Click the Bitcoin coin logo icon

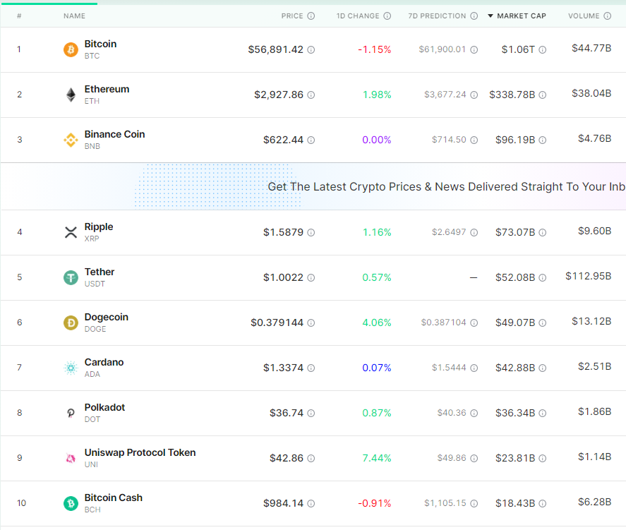[71, 49]
